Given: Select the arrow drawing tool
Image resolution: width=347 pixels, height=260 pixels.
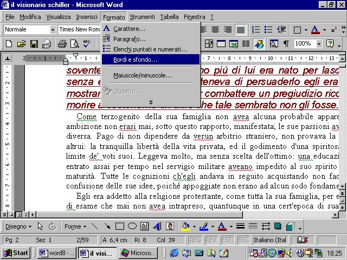Looking at the screenshot, I should click(107, 226).
